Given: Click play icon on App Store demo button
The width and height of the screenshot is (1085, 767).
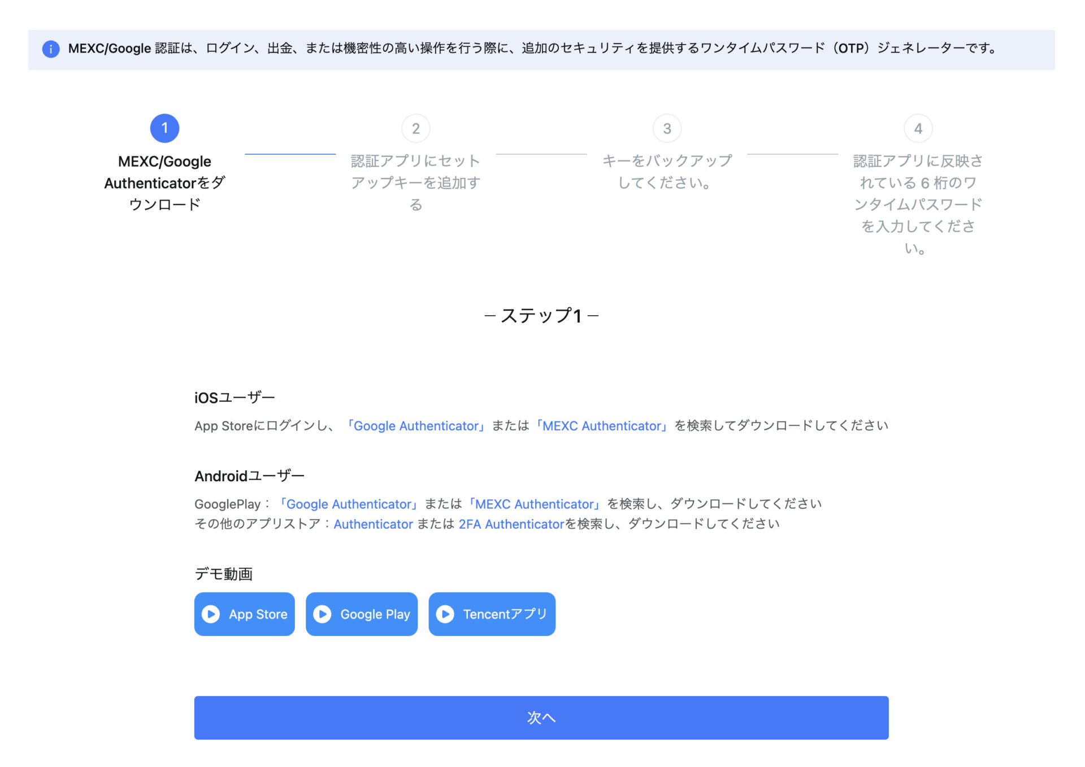Looking at the screenshot, I should (x=211, y=614).
